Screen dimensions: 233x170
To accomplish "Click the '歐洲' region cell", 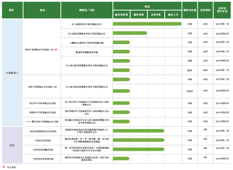I will [x=190, y=70].
